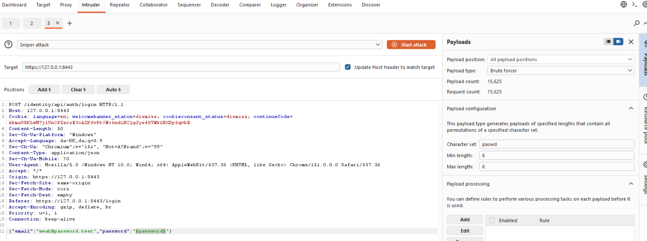Image resolution: width=647 pixels, height=241 pixels.
Task: Open the Sniper attack type dropdown
Action: click(199, 45)
